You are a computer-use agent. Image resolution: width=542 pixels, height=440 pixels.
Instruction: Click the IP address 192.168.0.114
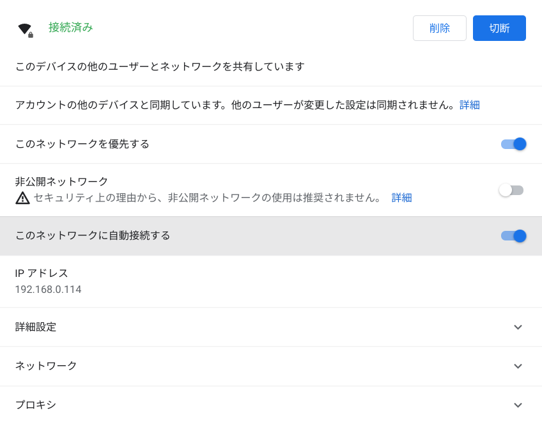pyautogui.click(x=48, y=290)
